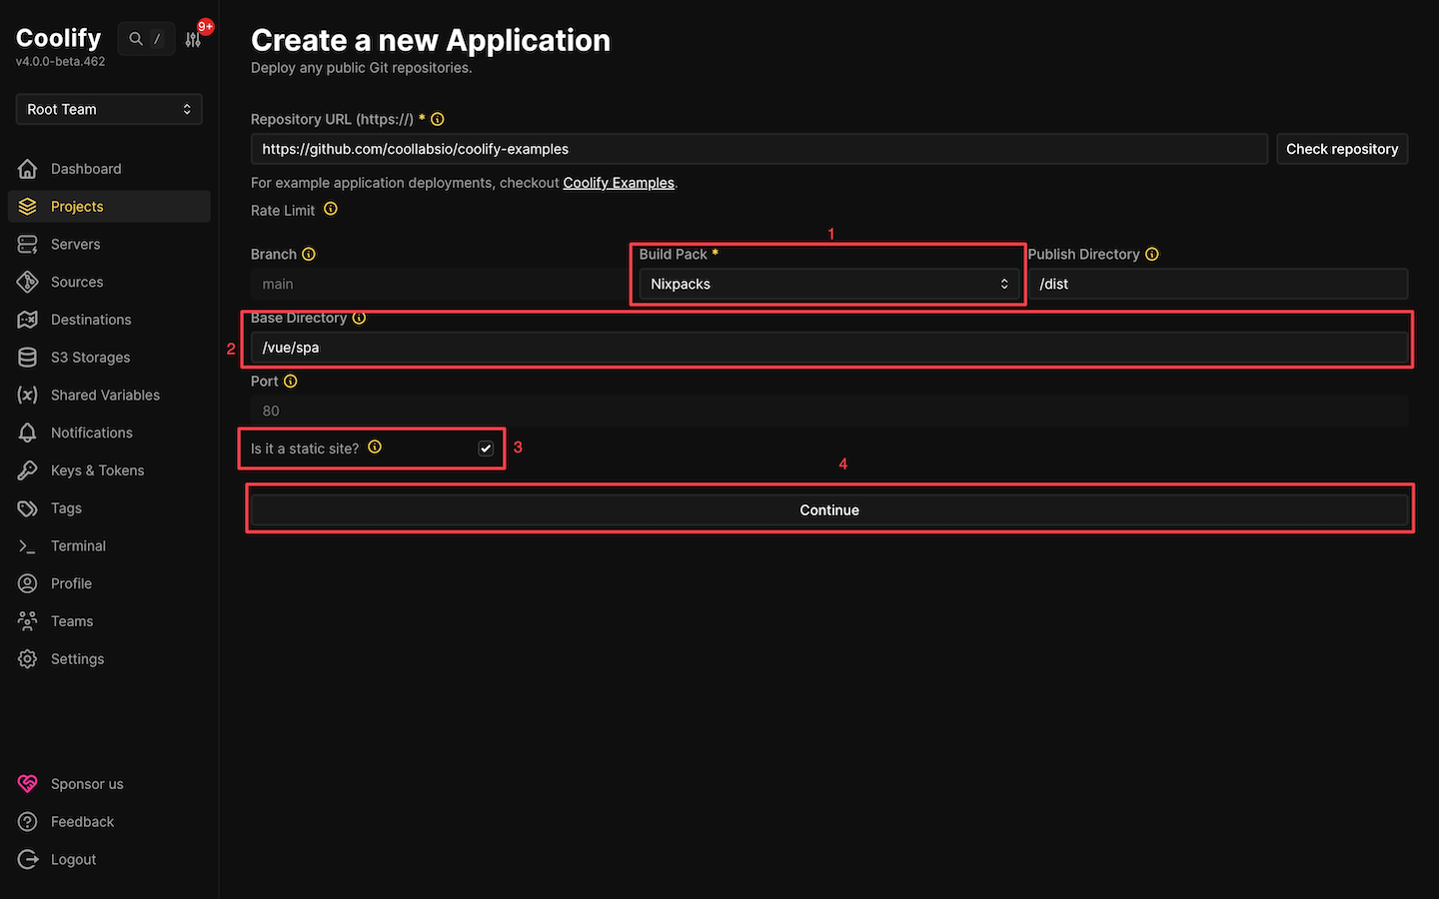The height and width of the screenshot is (899, 1439).
Task: Click the Publish Directory field showing /dist
Action: point(1219,284)
